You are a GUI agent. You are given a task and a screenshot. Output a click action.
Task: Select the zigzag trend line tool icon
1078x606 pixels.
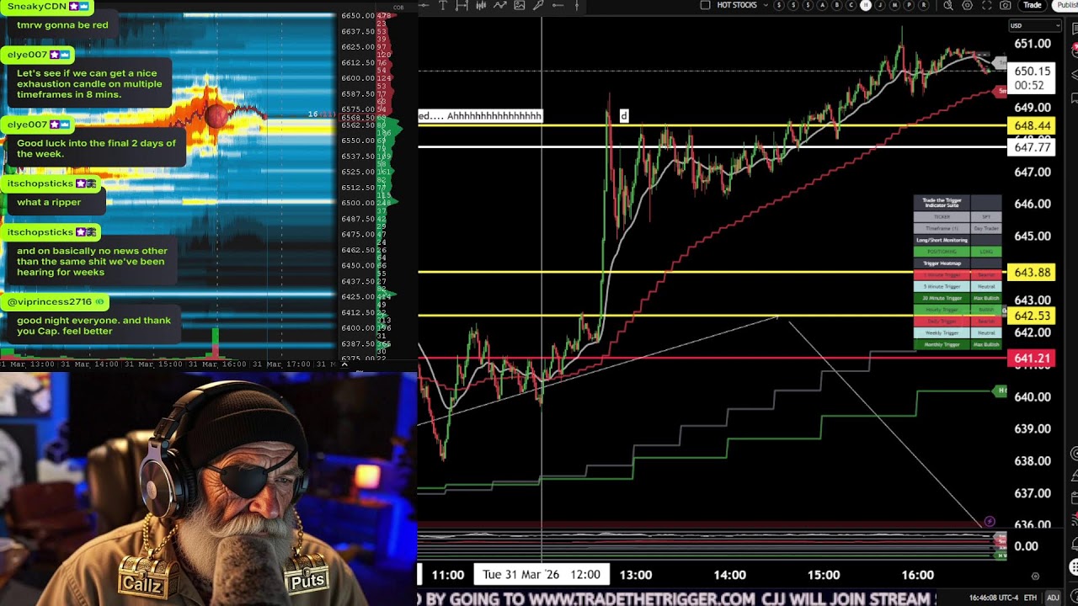(x=499, y=5)
